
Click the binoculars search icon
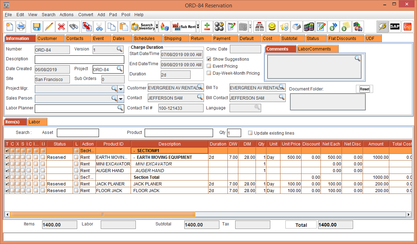[73, 27]
